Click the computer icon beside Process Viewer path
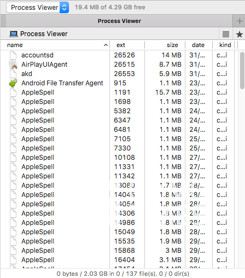 tap(14, 34)
